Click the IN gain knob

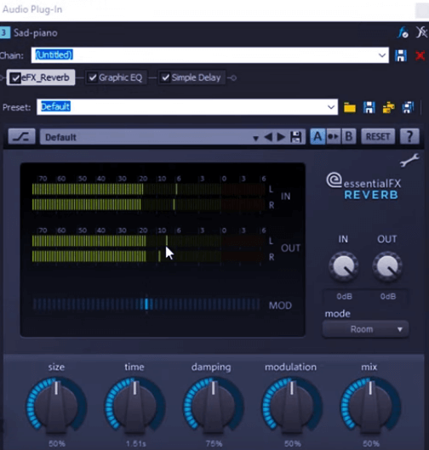click(343, 266)
